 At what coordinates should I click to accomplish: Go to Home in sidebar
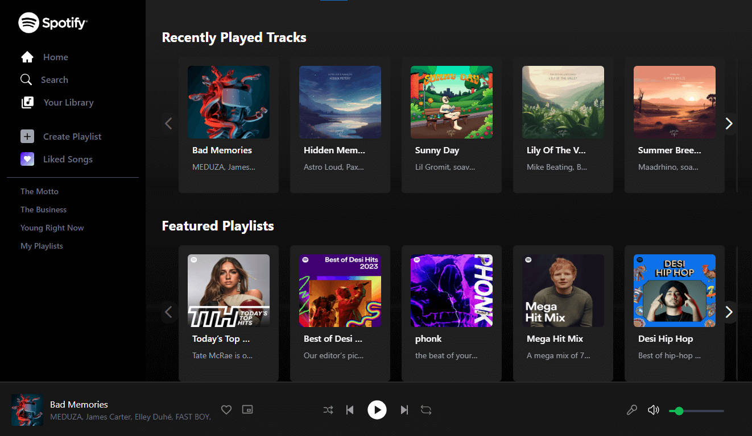point(44,57)
